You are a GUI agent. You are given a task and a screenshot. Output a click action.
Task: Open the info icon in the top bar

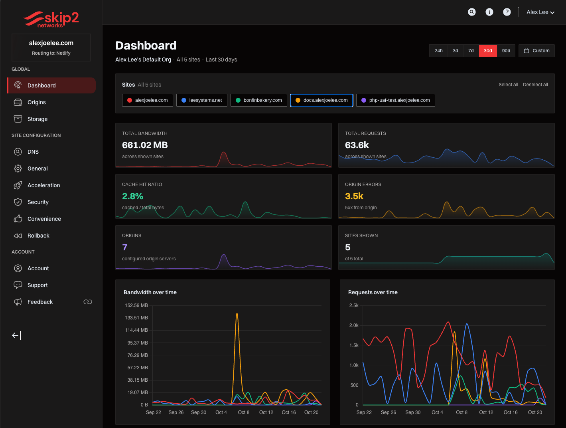click(489, 12)
